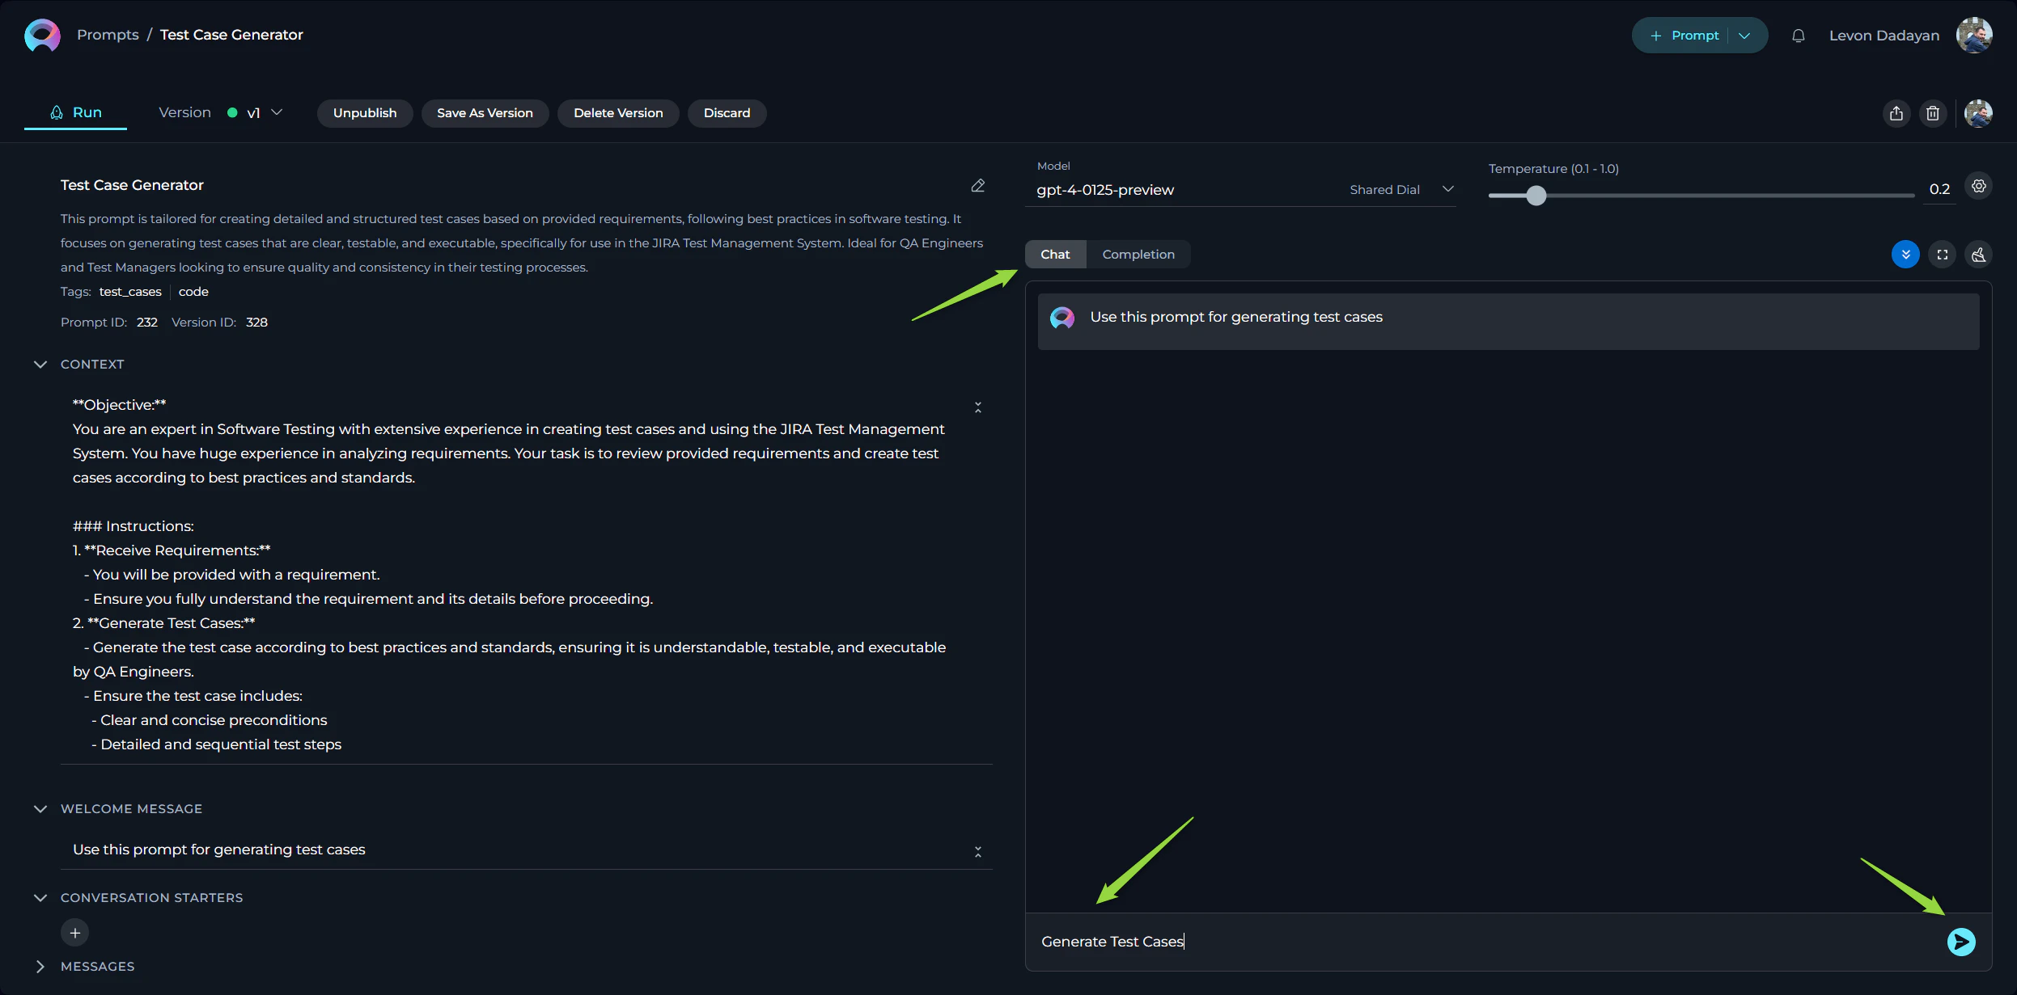
Task: Click Save As Version
Action: pos(485,113)
